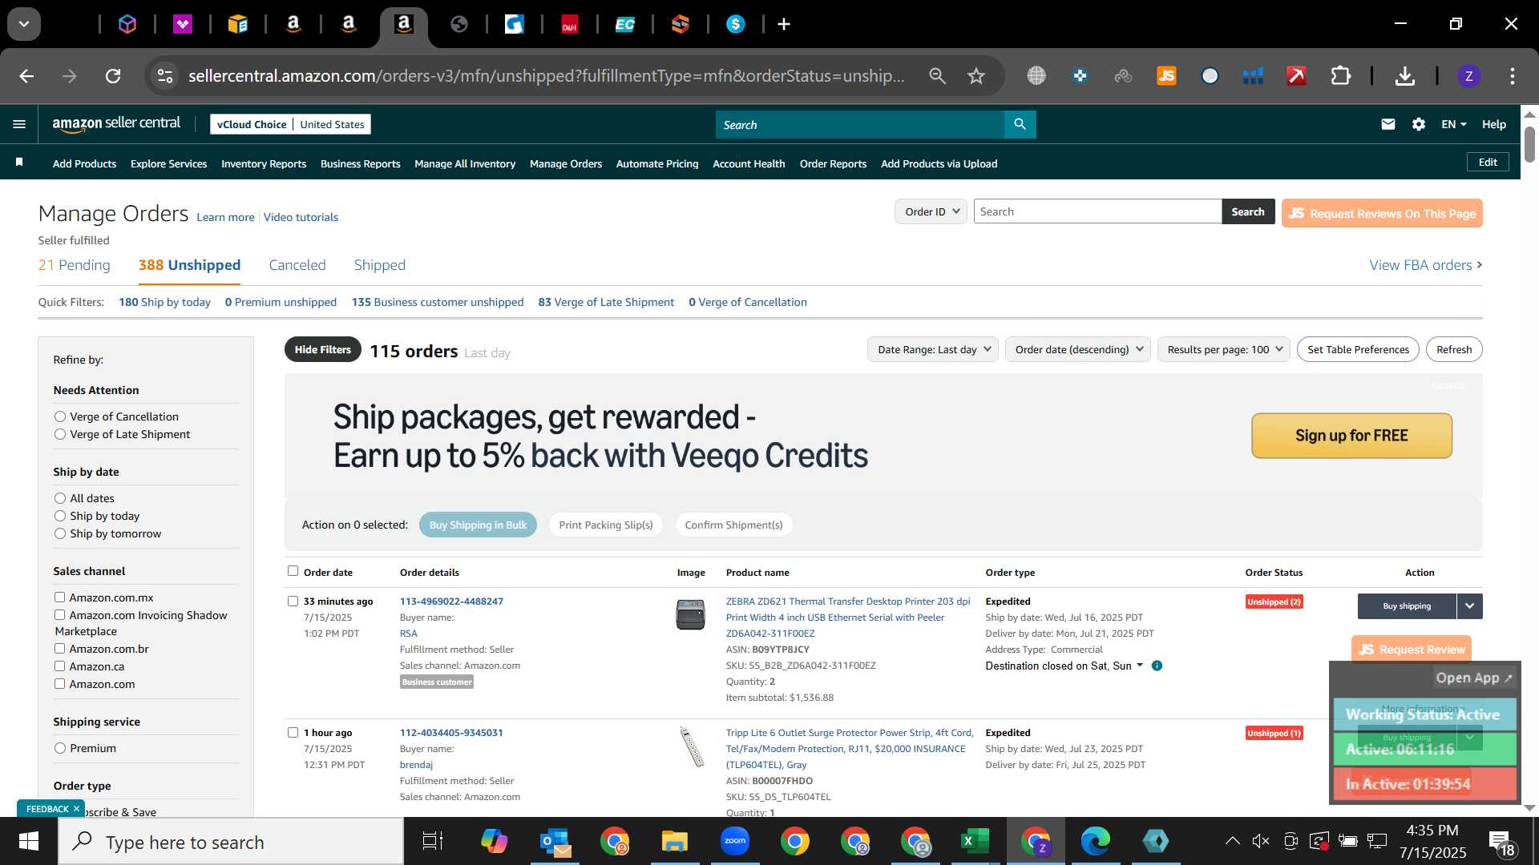
Task: Open the tab search dropdown arrow
Action: tap(24, 24)
